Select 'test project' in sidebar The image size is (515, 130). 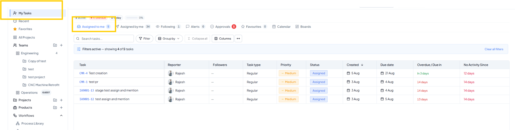click(36, 77)
